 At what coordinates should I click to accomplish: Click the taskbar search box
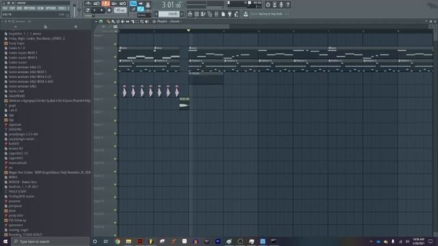pyautogui.click(x=51, y=241)
